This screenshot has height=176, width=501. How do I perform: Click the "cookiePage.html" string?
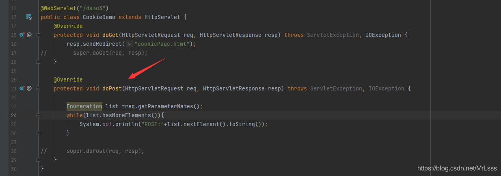click(x=162, y=44)
